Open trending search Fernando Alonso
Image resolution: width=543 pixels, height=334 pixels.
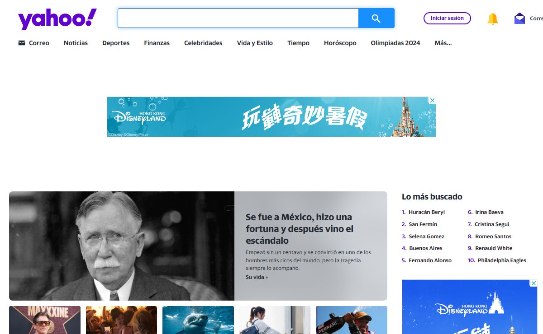click(x=430, y=260)
